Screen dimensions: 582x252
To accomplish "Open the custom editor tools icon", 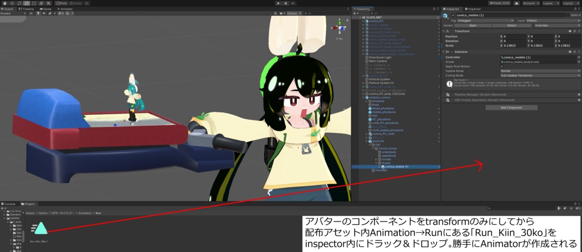I will coord(48,3).
